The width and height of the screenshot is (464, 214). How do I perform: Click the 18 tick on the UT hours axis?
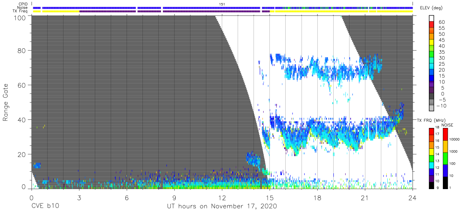(317, 197)
